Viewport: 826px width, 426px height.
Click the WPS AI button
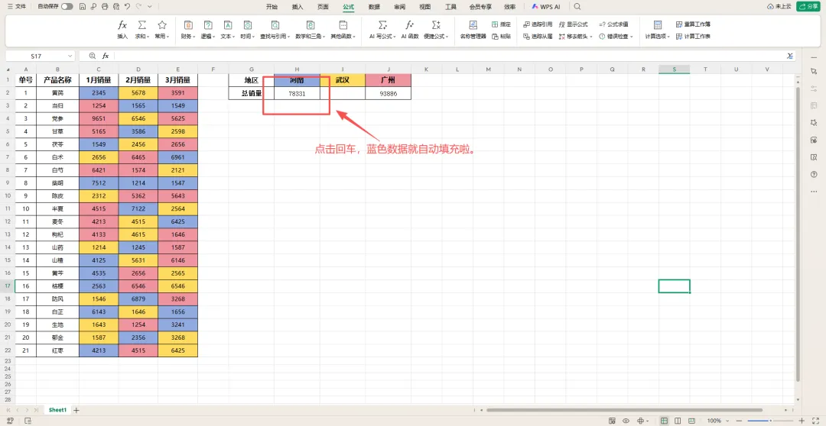pos(546,7)
